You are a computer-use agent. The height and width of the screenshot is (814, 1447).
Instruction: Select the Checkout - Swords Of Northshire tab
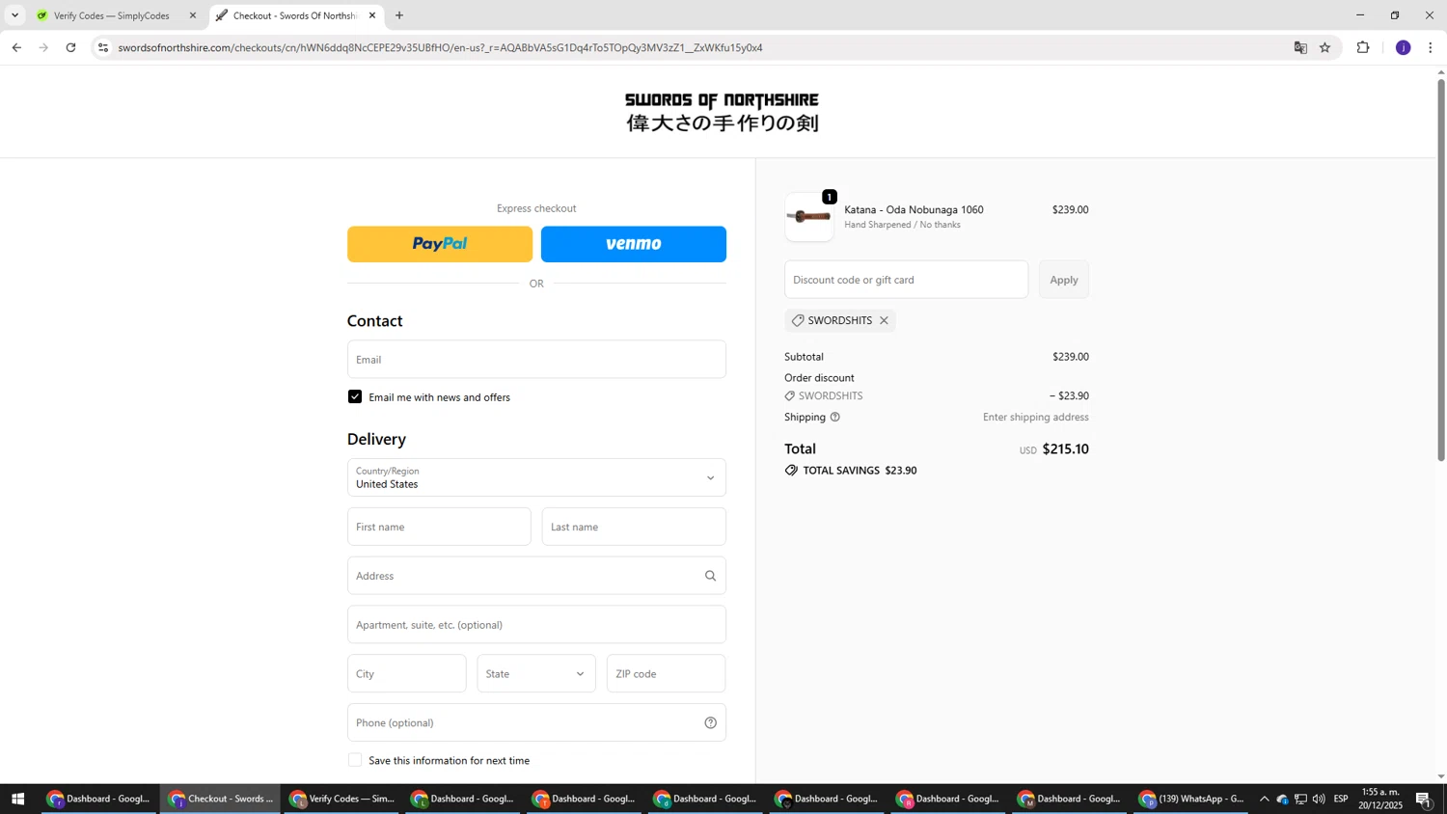(x=295, y=15)
